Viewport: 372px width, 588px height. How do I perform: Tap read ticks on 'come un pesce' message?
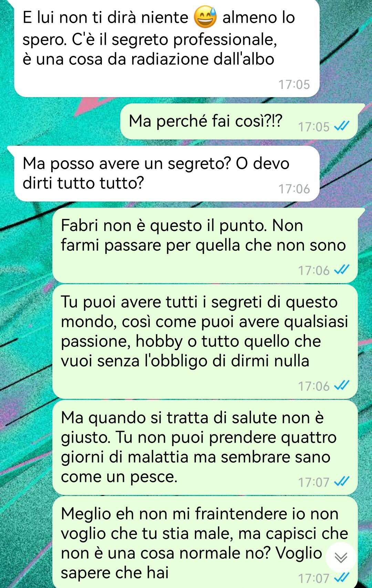[342, 482]
